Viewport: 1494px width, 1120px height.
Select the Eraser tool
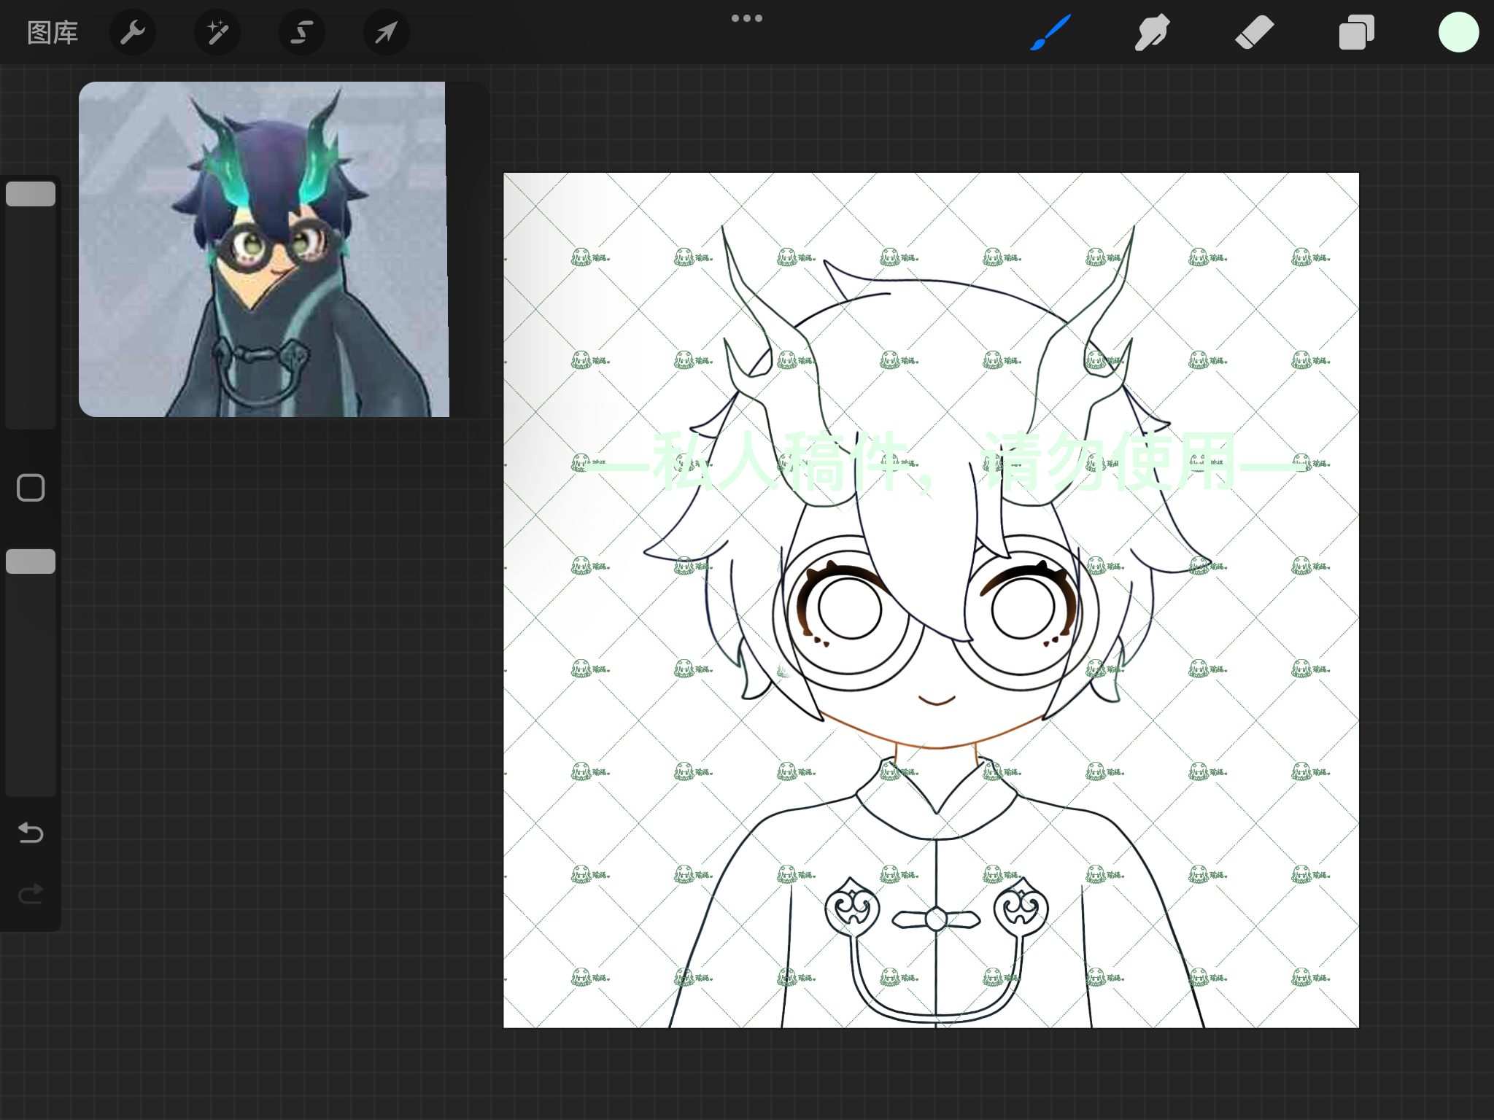tap(1255, 33)
